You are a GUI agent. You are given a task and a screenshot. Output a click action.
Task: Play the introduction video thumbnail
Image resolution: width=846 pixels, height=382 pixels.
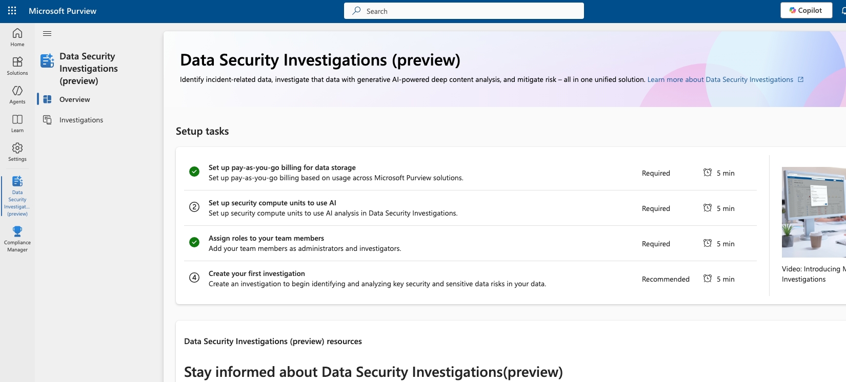coord(814,212)
